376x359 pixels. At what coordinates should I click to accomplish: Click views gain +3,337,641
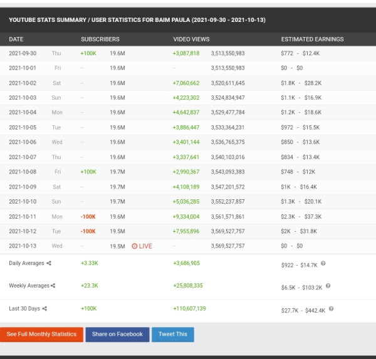tap(186, 157)
